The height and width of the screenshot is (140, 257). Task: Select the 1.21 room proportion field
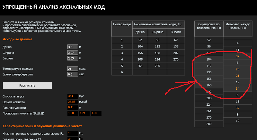pos(84,113)
